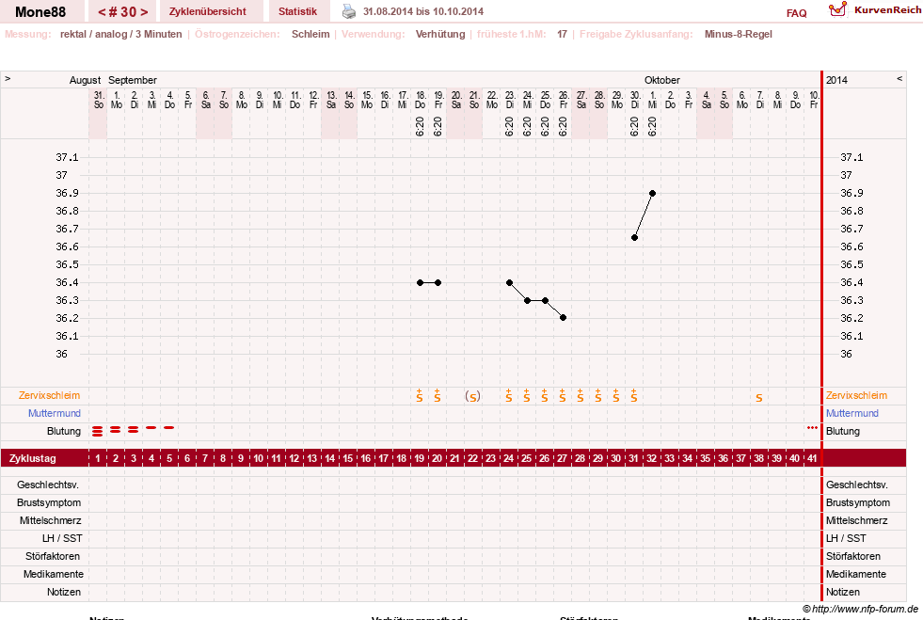
Task: Click the light bleeding symbol on day 4
Action: [x=151, y=427]
